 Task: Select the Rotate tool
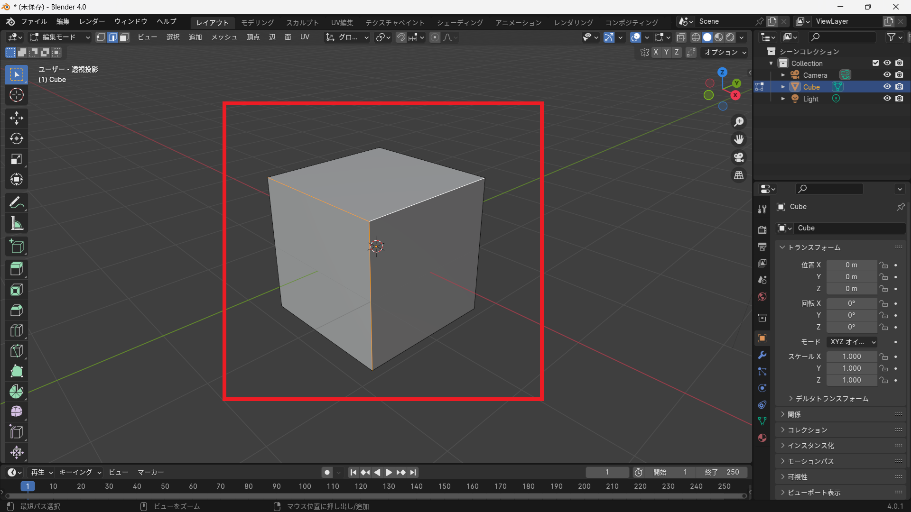pos(17,138)
